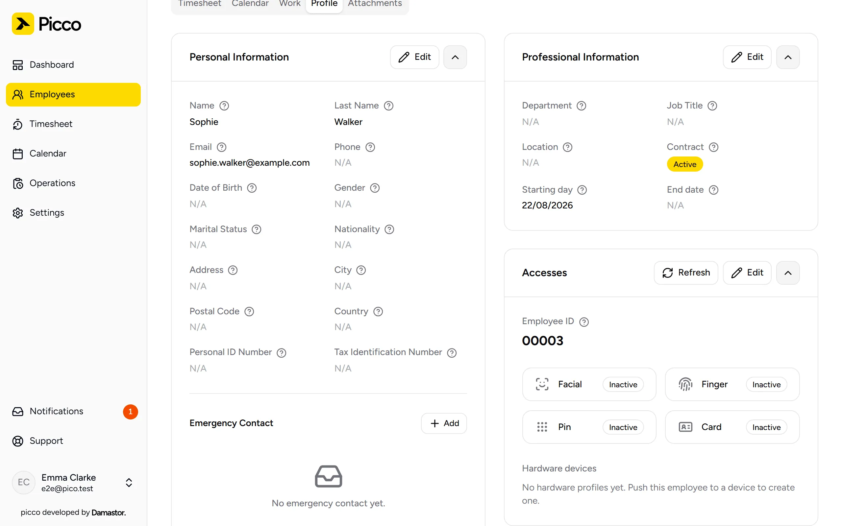Image resolution: width=842 pixels, height=526 pixels.
Task: Collapse the Professional Information section
Action: pyautogui.click(x=788, y=57)
